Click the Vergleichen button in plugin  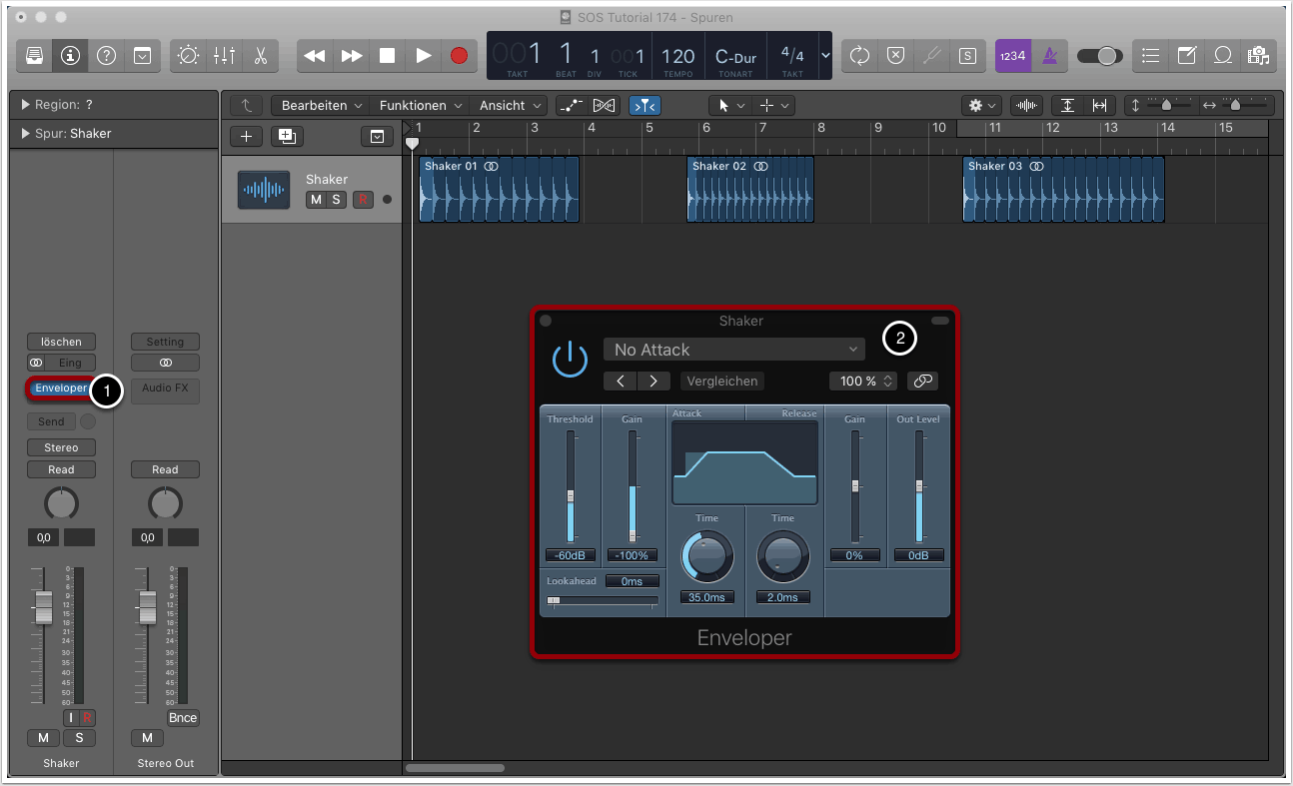point(721,381)
